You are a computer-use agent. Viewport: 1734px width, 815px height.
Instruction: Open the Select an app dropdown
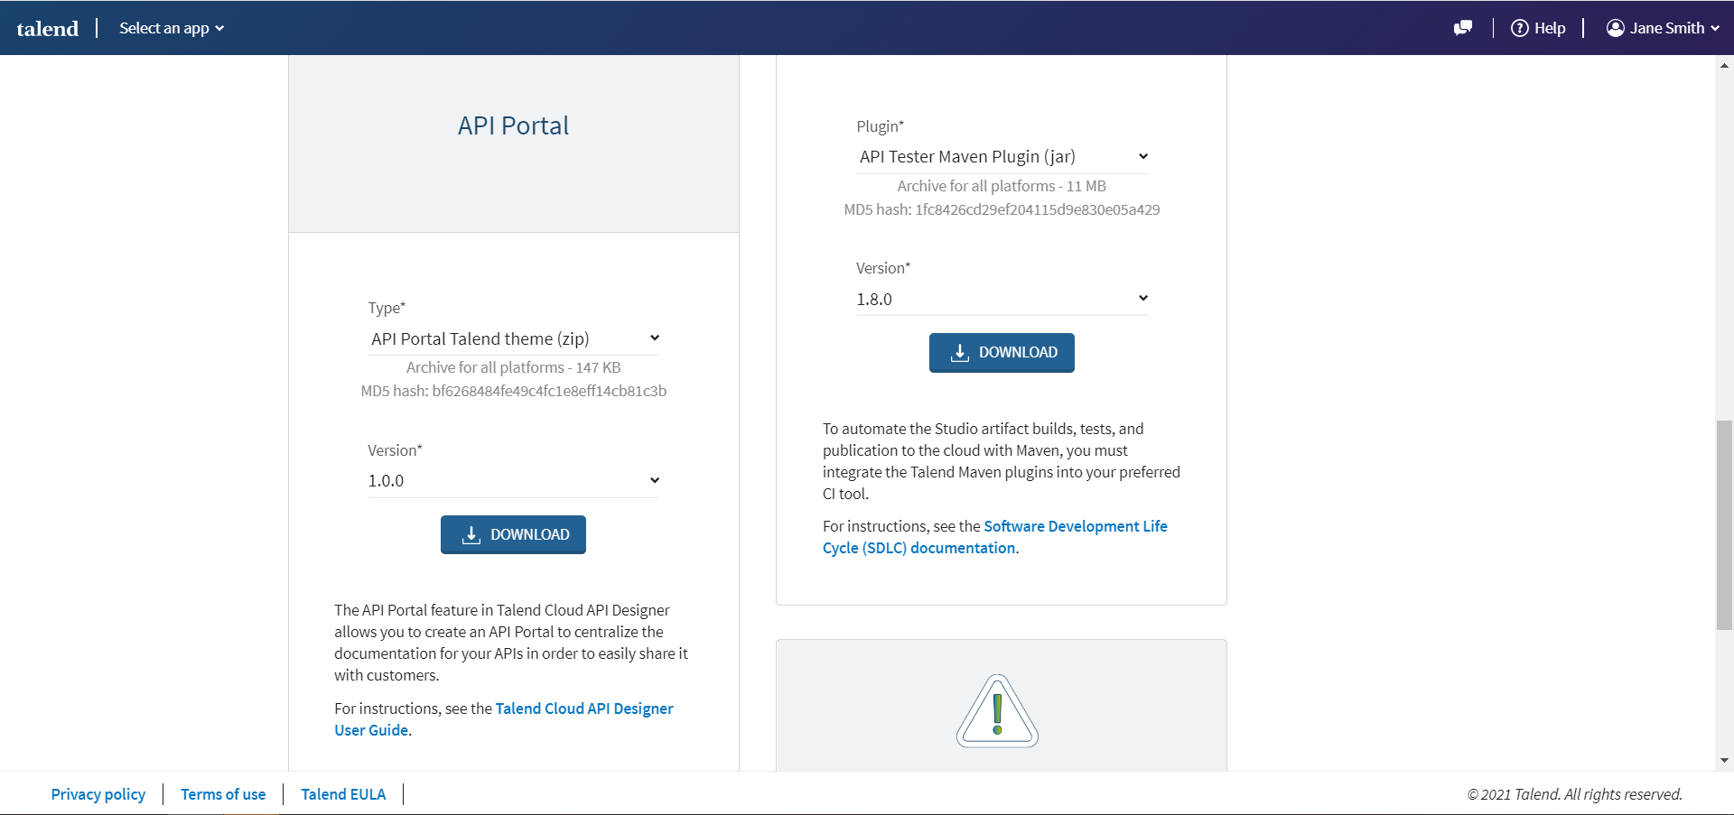(x=172, y=28)
